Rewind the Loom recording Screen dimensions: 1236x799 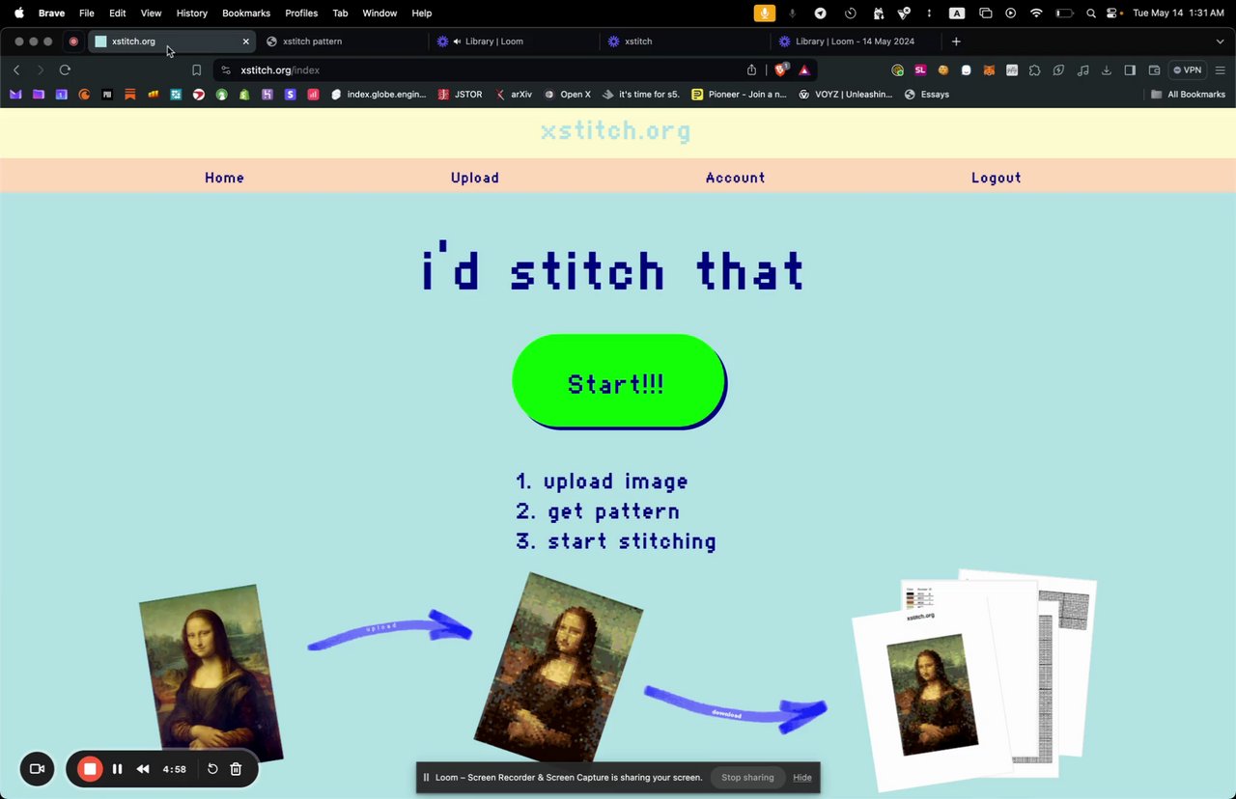(x=143, y=769)
